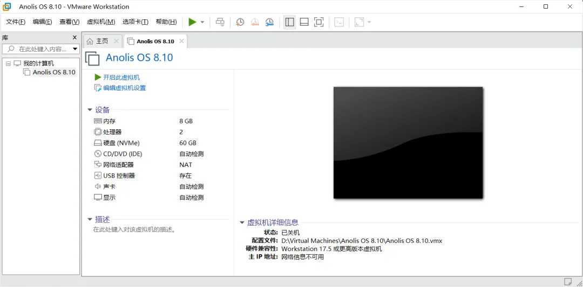Click the 硬盘 (NVMe) disk icon

(98, 143)
